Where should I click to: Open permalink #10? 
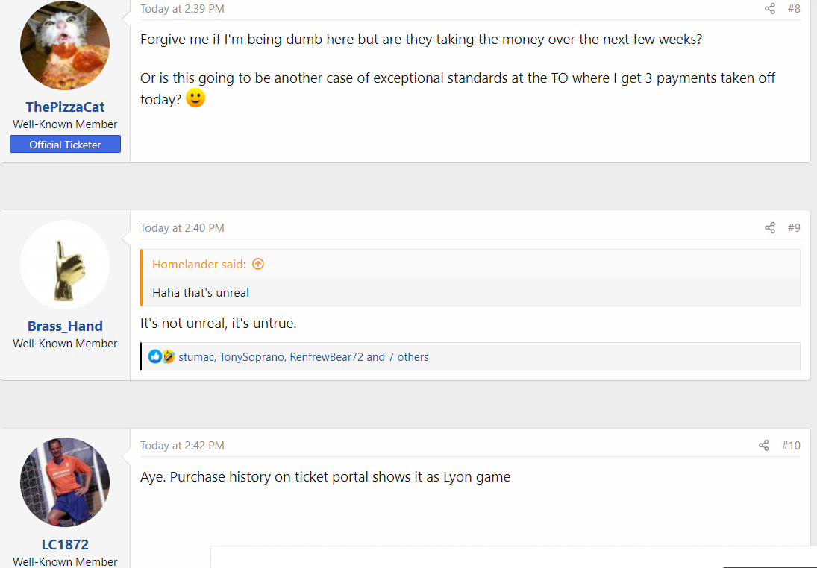click(790, 445)
